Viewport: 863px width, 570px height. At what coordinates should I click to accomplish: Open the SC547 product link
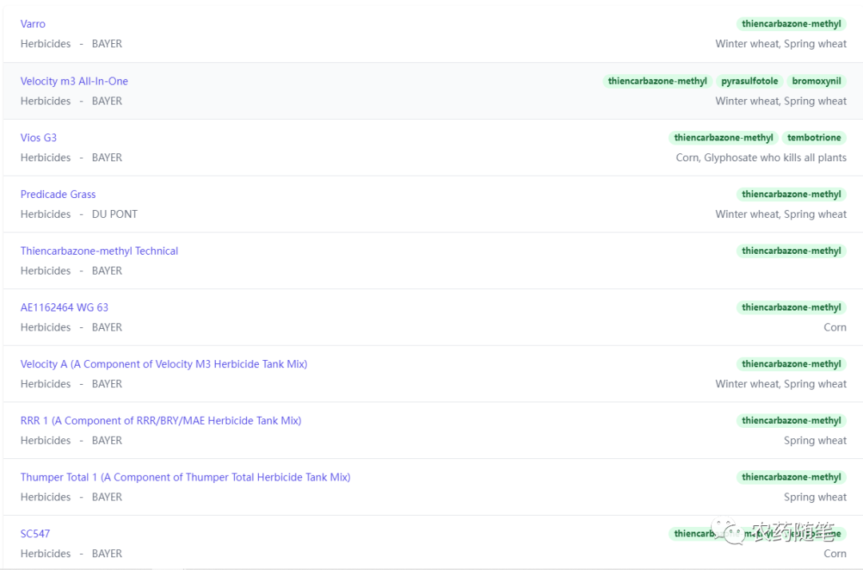tap(35, 534)
